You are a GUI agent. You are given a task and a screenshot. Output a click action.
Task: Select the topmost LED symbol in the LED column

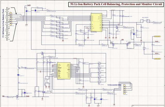pos(99,63)
